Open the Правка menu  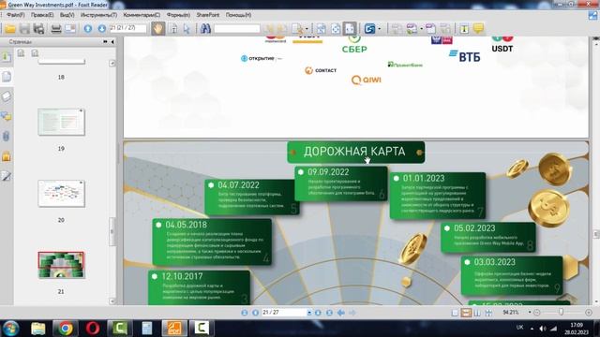42,15
